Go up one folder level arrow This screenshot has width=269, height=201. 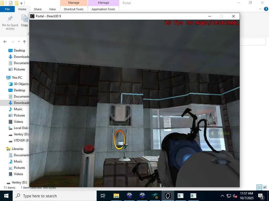(24, 42)
